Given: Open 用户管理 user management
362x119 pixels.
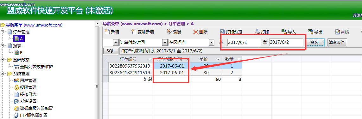Looking at the screenshot, I should [x=28, y=80].
